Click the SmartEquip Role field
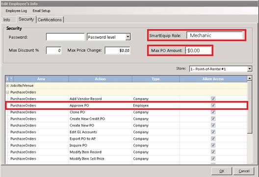 (x=215, y=35)
